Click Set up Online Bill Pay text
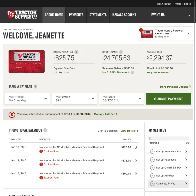The image size is (196, 196). [169, 168]
